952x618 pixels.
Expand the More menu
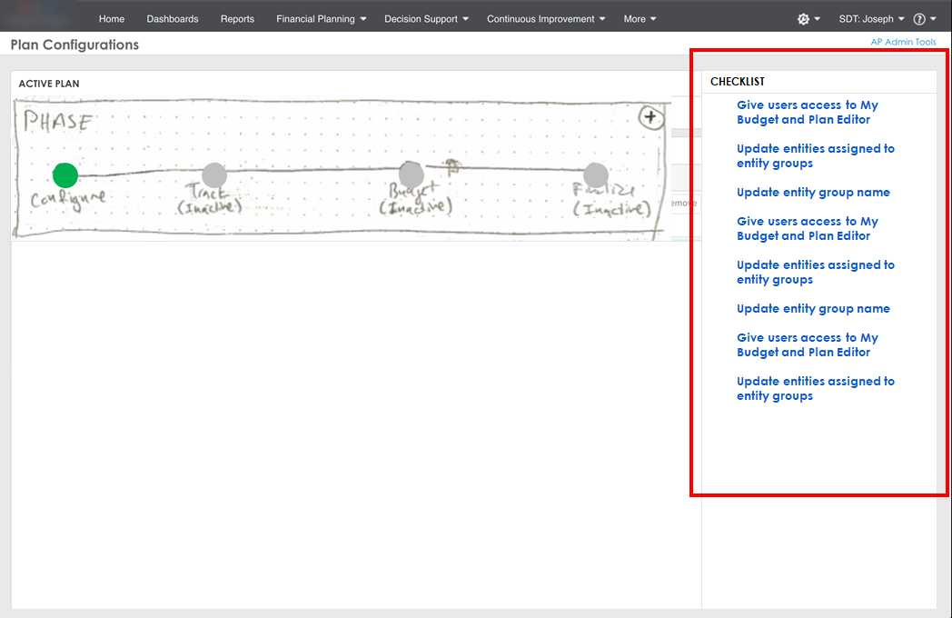(x=640, y=19)
